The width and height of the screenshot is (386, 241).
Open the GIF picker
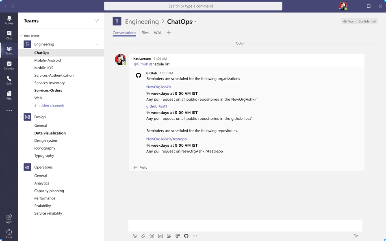(x=160, y=236)
